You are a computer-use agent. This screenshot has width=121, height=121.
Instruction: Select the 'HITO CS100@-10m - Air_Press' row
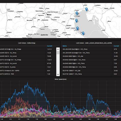(28, 60)
